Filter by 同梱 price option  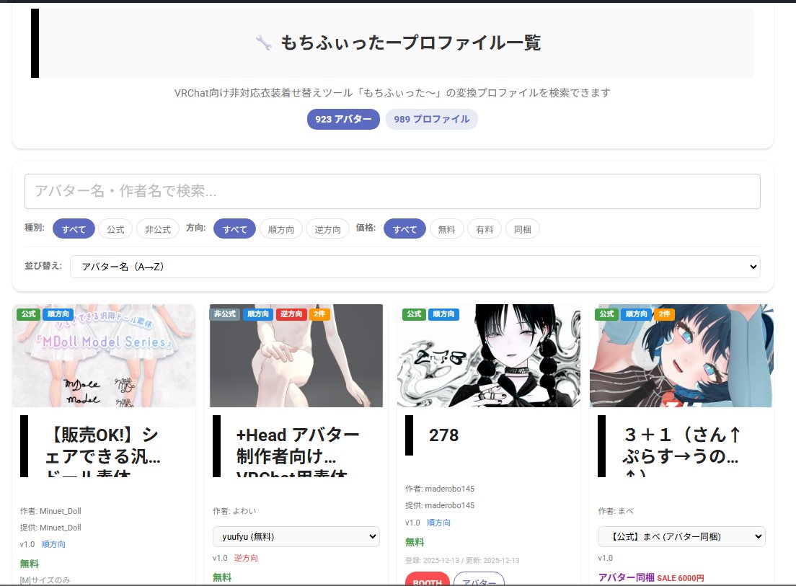(x=522, y=228)
